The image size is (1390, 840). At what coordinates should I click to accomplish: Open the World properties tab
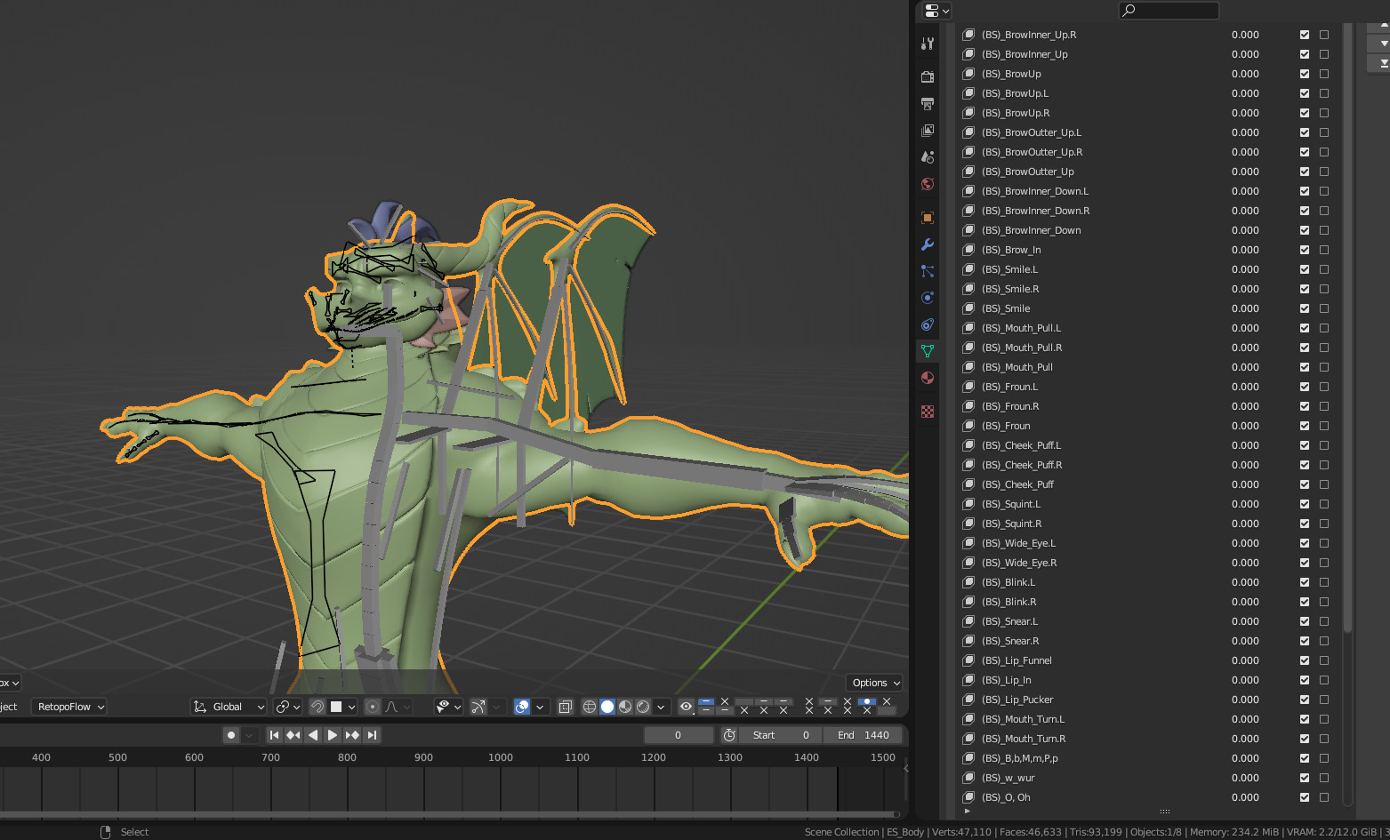pos(928,184)
